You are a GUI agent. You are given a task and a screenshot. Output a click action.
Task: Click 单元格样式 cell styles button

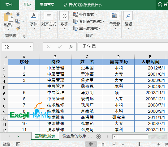pos(87,28)
